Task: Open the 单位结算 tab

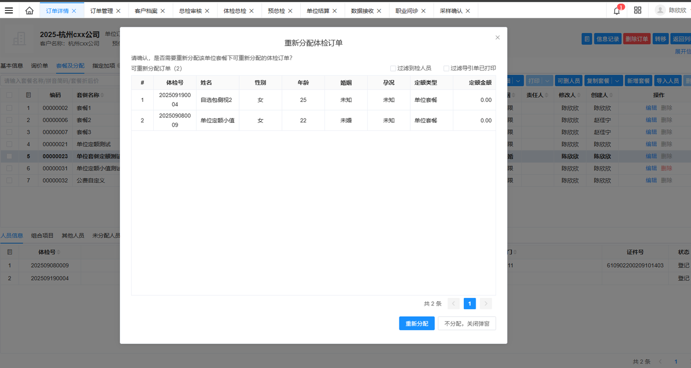Action: pyautogui.click(x=317, y=11)
